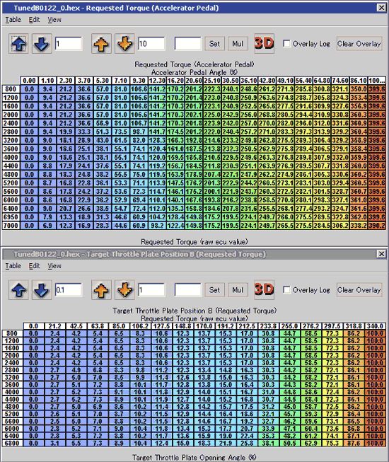Click blue down arrow in Requested Torque window
389x462 pixels.
[x=42, y=44]
